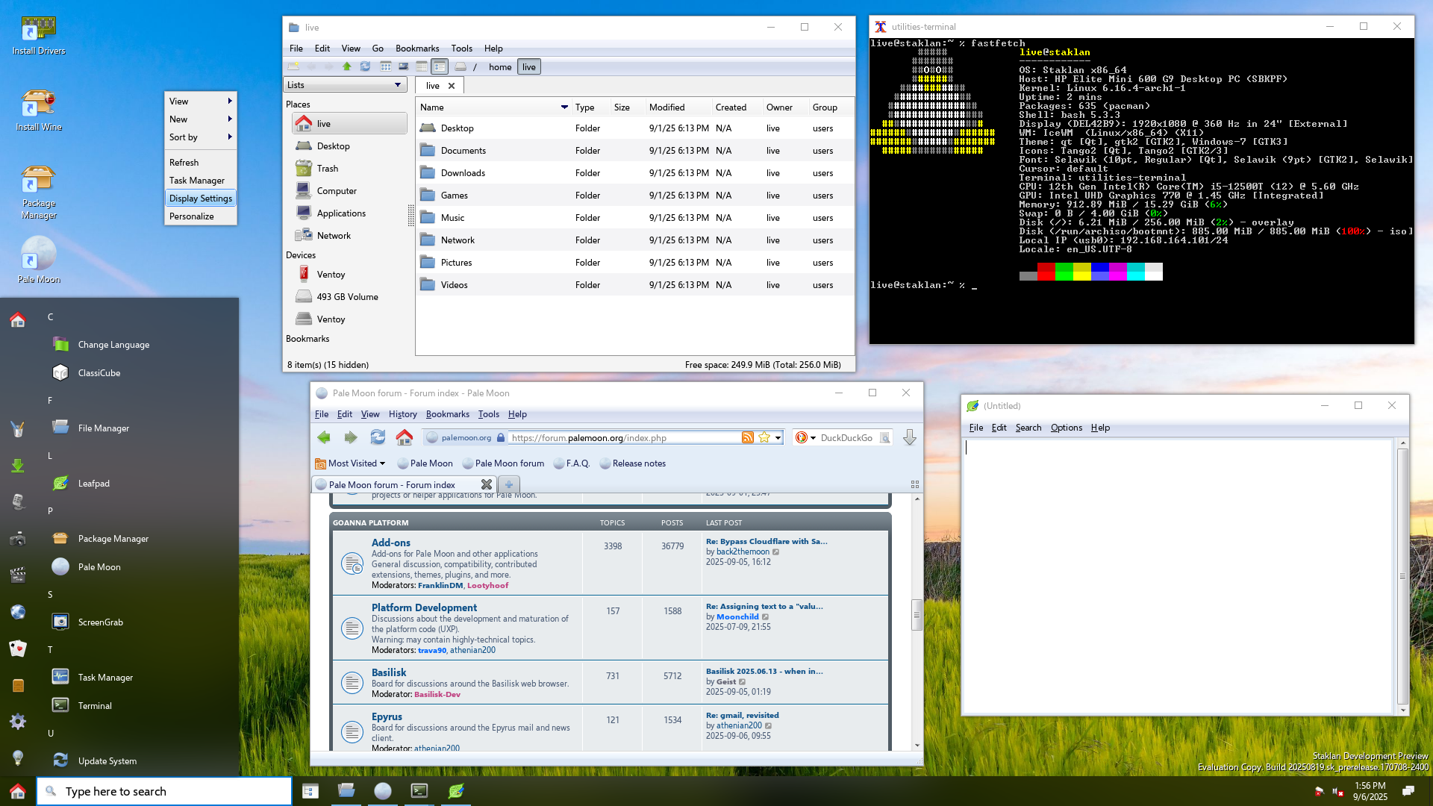1433x806 pixels.
Task: Click Pale Moon home button
Action: 404,437
